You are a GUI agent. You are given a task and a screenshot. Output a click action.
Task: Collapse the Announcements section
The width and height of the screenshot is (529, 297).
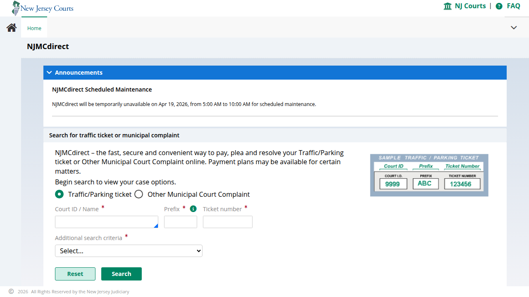(49, 72)
